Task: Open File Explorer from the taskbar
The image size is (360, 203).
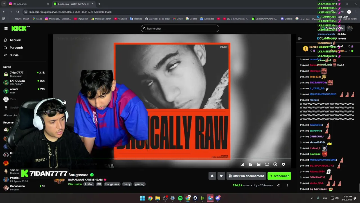Action: [158, 198]
